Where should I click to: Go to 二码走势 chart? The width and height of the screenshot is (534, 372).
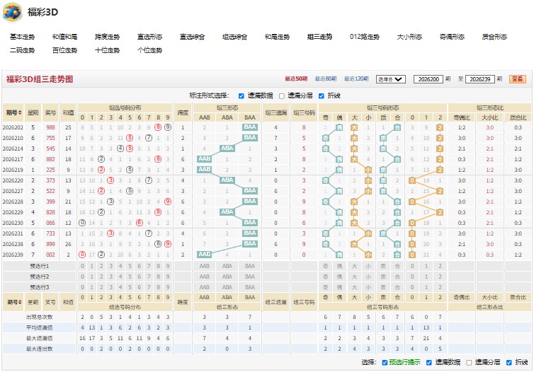(22, 50)
